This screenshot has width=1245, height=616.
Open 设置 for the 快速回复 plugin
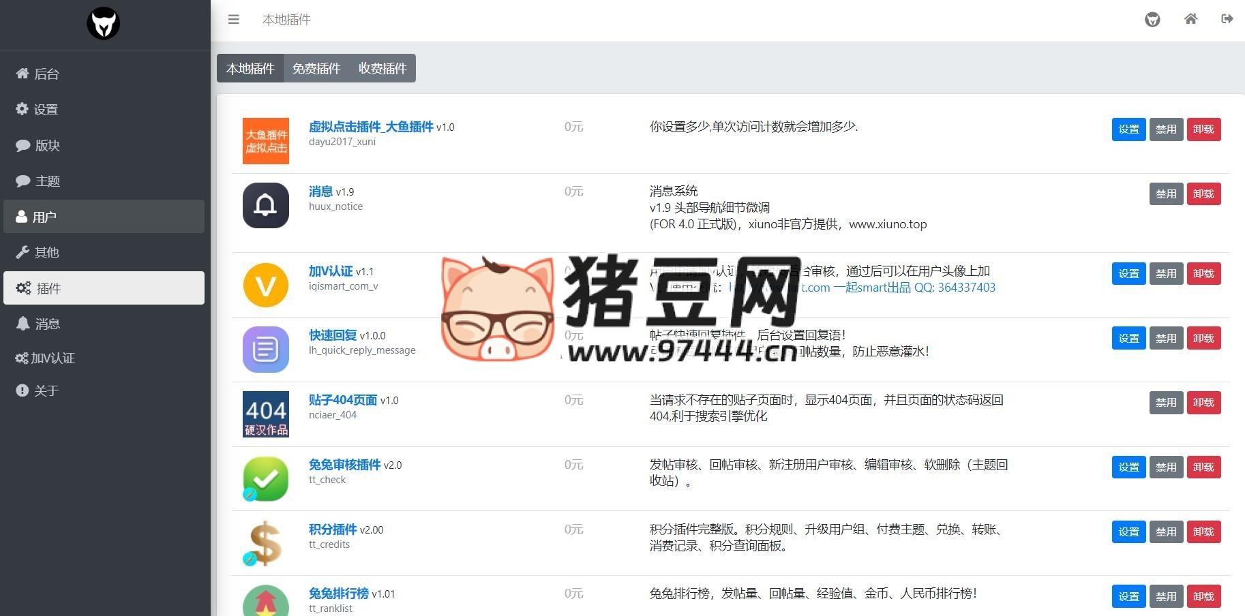(1128, 339)
